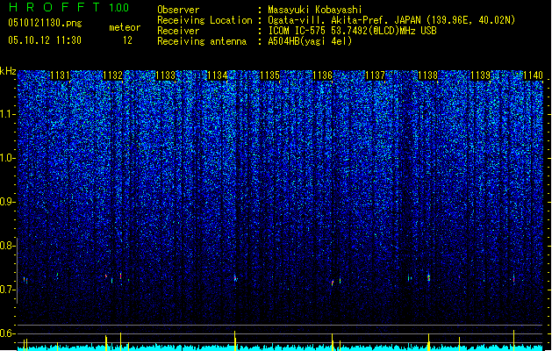Click the 0.7 frequency axis label
The width and height of the screenshot is (552, 351).
8,290
